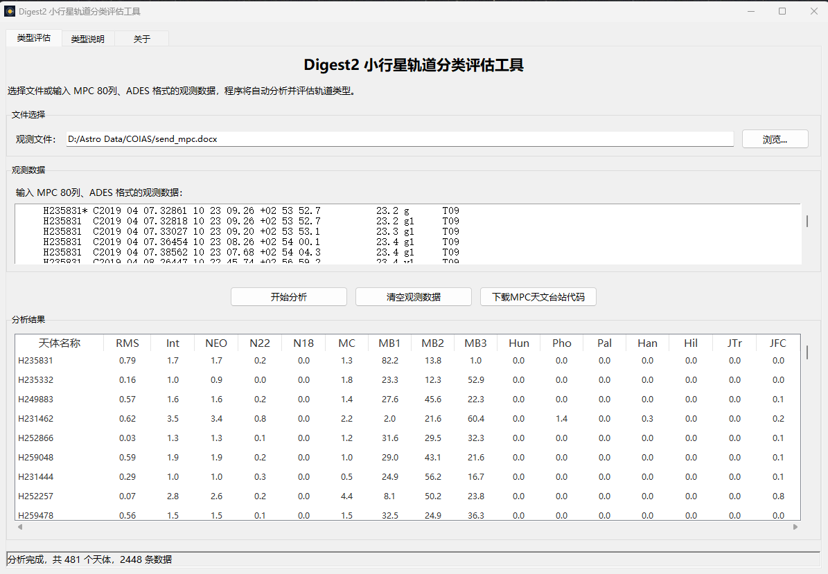Click the JTr column header
Screen dimensions: 828x574
pyautogui.click(x=734, y=343)
